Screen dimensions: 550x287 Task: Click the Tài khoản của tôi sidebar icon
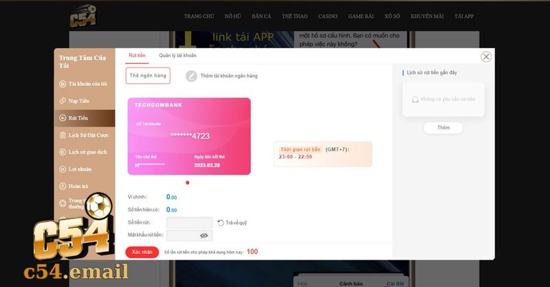pyautogui.click(x=63, y=84)
